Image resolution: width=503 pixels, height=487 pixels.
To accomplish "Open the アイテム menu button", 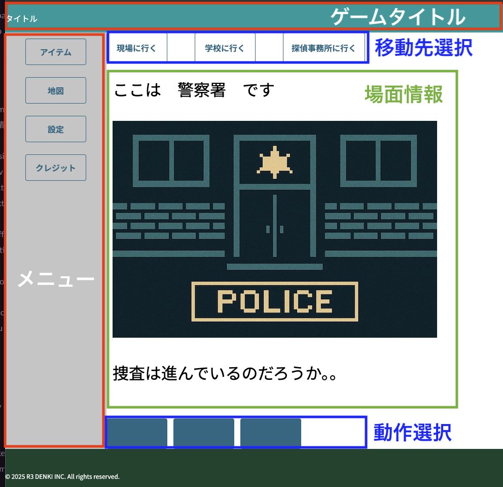I will coord(56,52).
